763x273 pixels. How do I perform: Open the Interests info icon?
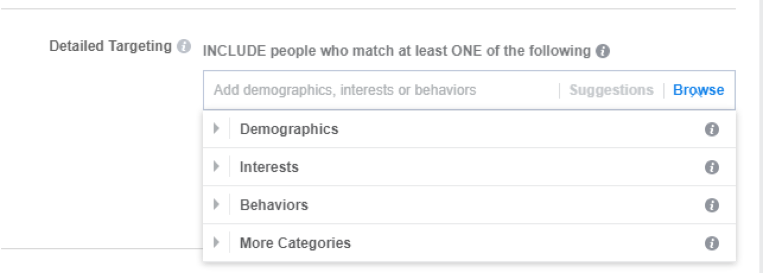tap(712, 167)
